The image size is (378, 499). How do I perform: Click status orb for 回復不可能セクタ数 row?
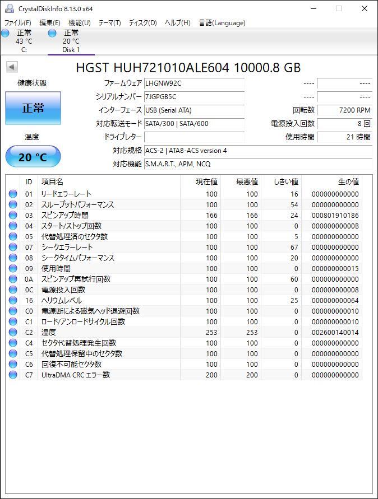click(13, 364)
